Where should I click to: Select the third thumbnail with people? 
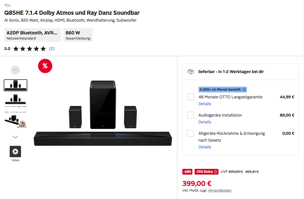point(15,119)
